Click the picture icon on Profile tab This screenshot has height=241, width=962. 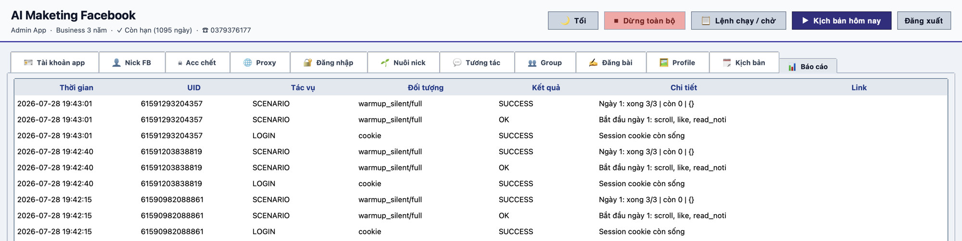click(x=664, y=62)
